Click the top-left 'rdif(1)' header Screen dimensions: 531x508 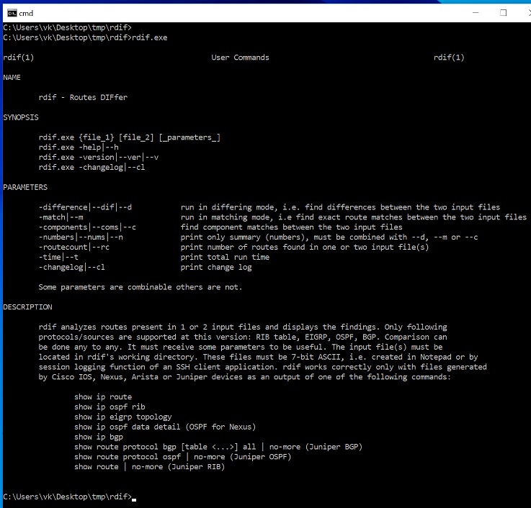tap(19, 58)
